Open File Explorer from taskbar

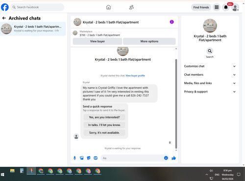[x=12, y=171]
